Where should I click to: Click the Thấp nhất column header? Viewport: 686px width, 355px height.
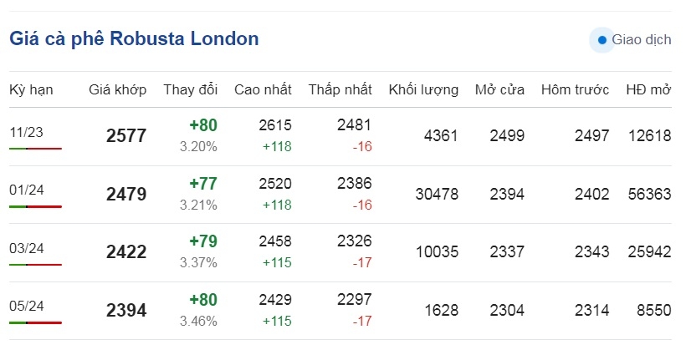(340, 89)
